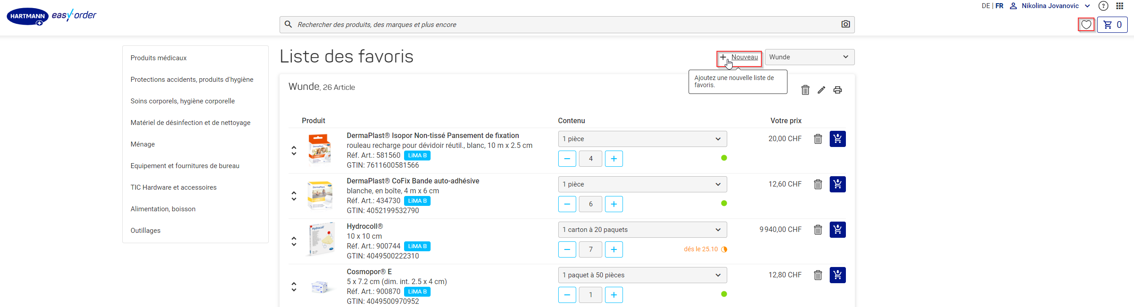Print the Wunde favorites list
The height and width of the screenshot is (307, 1134).
[837, 90]
